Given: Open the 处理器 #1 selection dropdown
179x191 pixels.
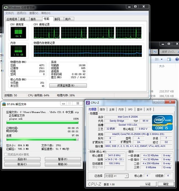Looking at the screenshot, I should click(116, 176).
